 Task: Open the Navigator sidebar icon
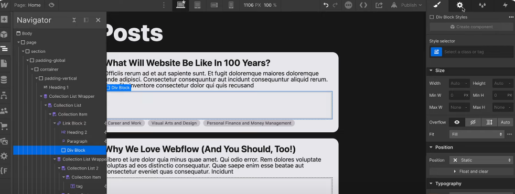[x=4, y=49]
